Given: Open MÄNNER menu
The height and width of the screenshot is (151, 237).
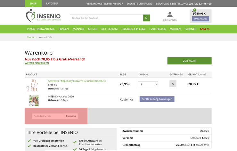Looking at the screenshot, I should point(78,29).
